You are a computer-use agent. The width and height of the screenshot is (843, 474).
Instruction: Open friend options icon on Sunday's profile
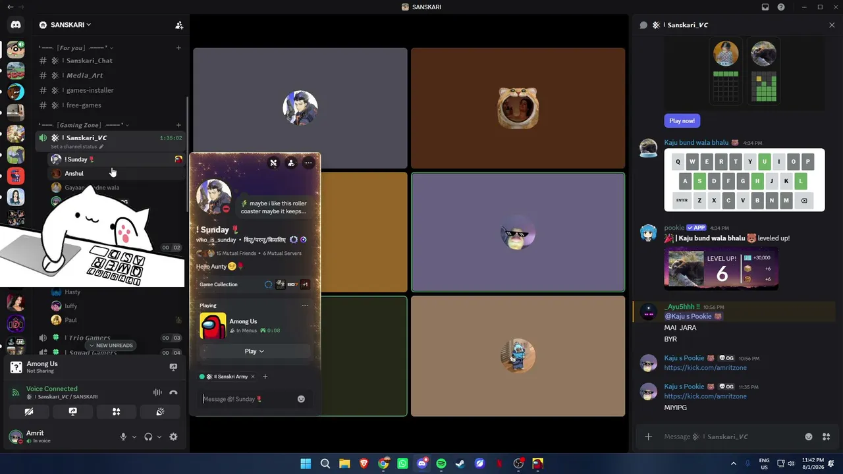click(291, 163)
